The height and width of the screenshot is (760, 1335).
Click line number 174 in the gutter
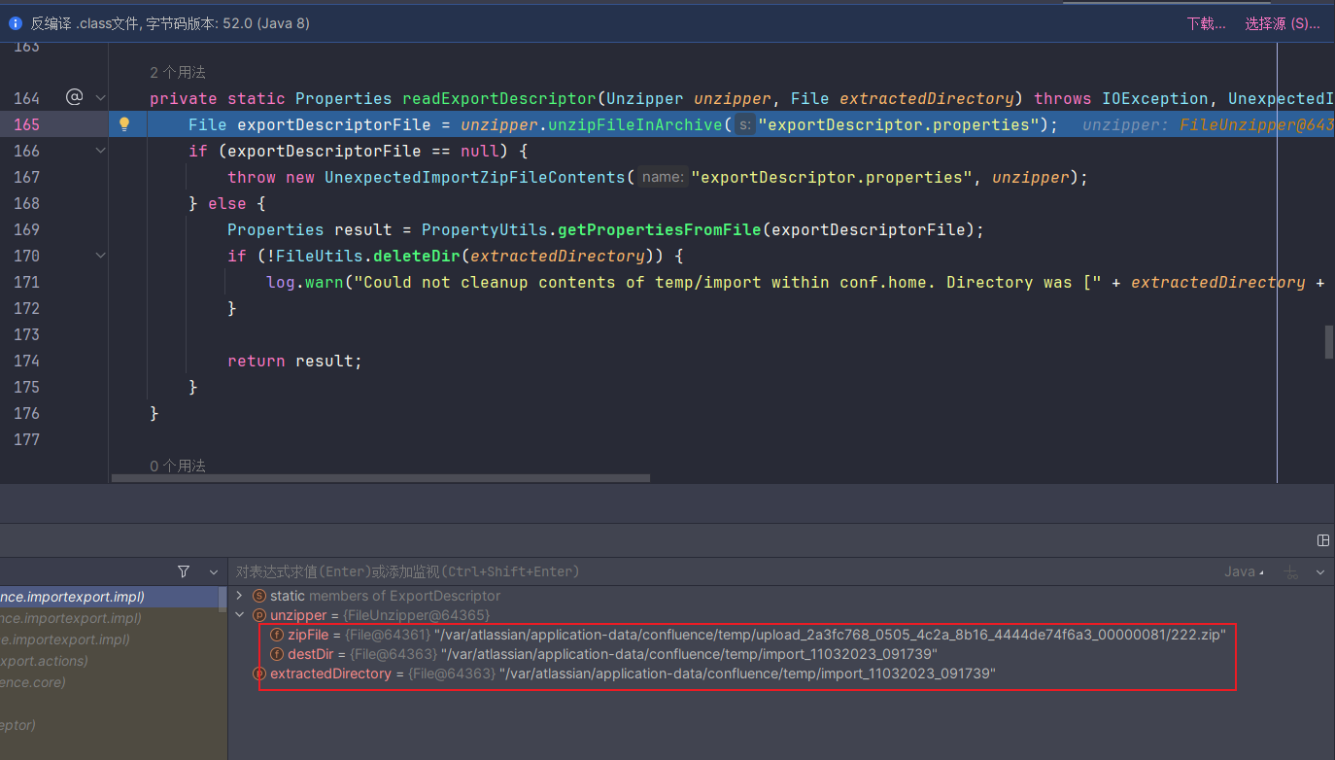(x=27, y=361)
